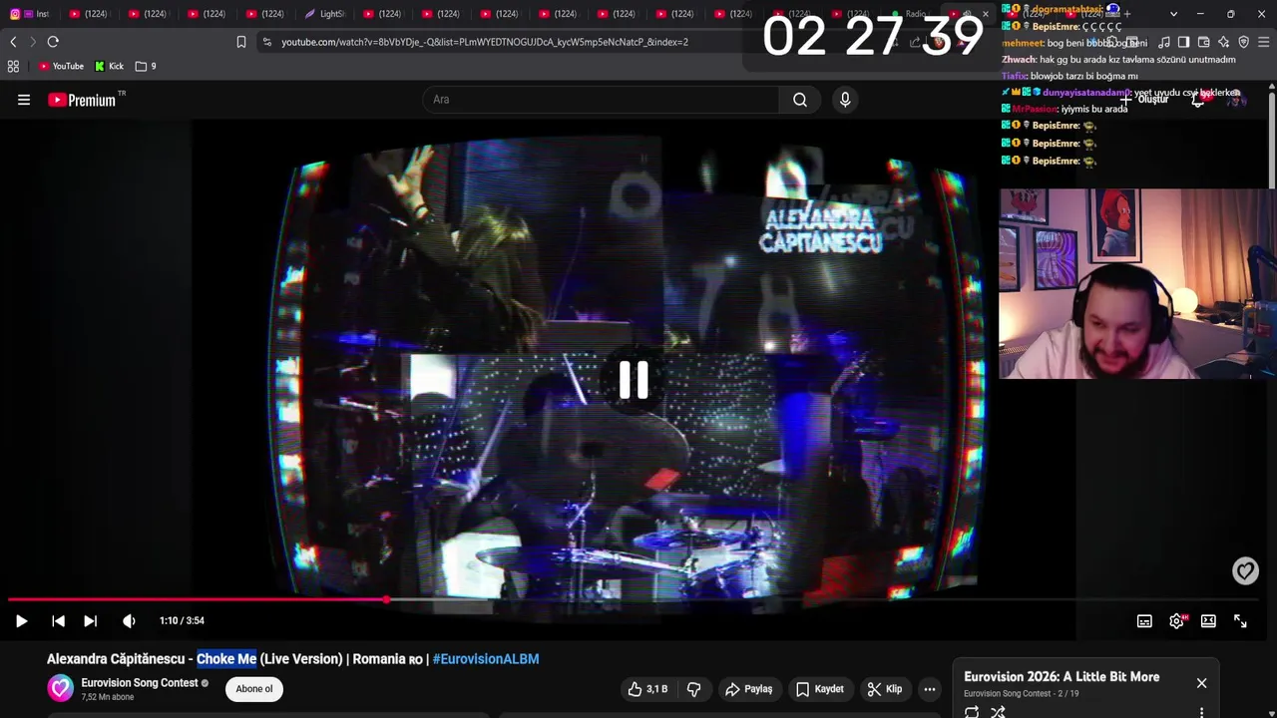The height and width of the screenshot is (718, 1277).
Task: Open the browser main hamburger menu
Action: (1264, 42)
